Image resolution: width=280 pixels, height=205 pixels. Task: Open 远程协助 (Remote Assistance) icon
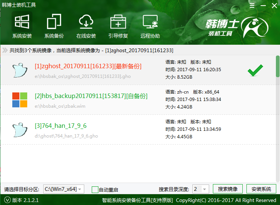coord(150,26)
